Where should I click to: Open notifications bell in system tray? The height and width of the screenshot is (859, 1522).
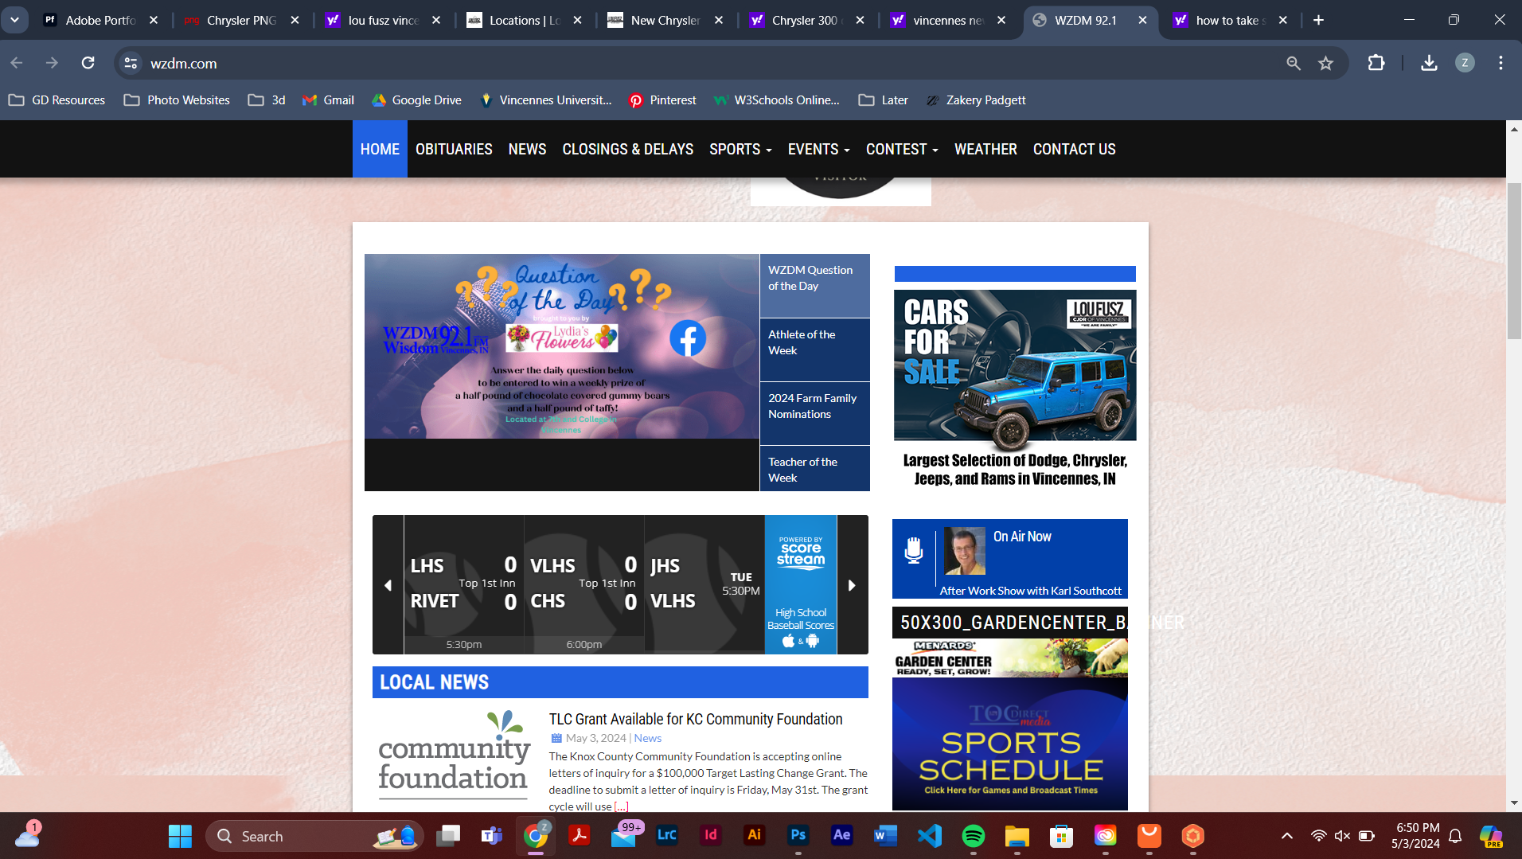[x=1455, y=836]
